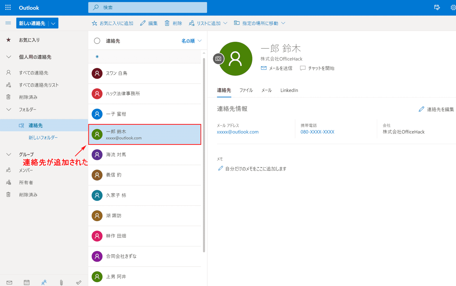This screenshot has width=456, height=286.
Task: Select 一郎 鈴木 contact in list
Action: tap(145, 135)
